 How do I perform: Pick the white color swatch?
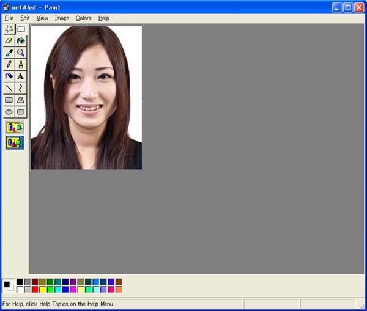click(x=20, y=290)
